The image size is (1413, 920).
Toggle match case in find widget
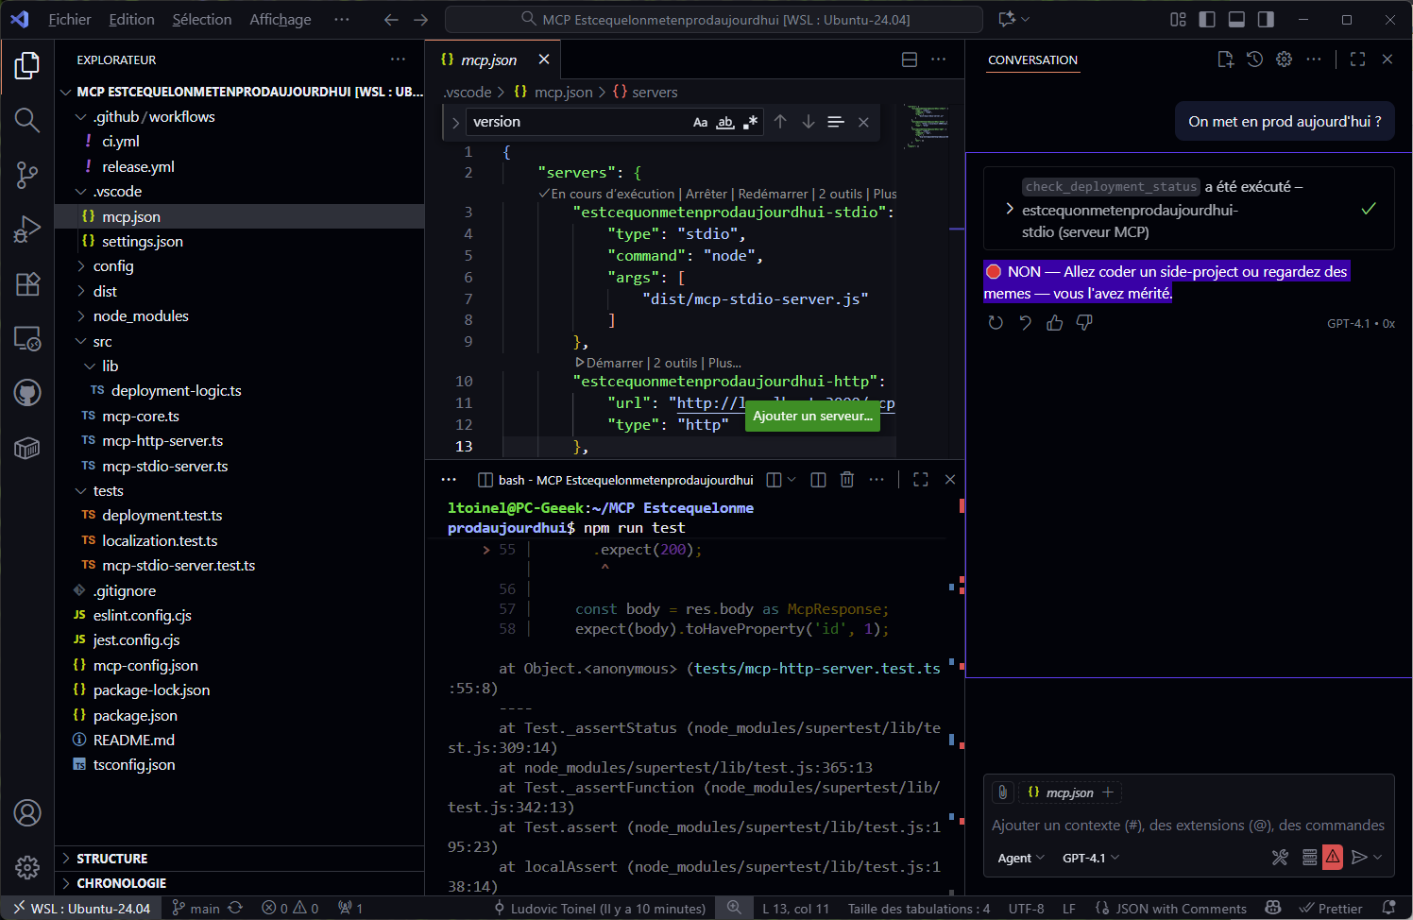pyautogui.click(x=700, y=122)
